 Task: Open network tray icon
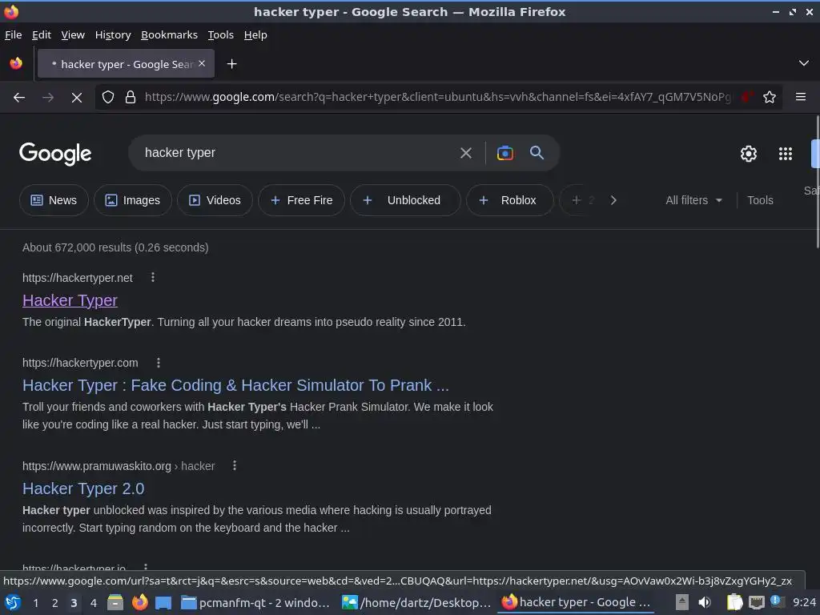pyautogui.click(x=756, y=602)
